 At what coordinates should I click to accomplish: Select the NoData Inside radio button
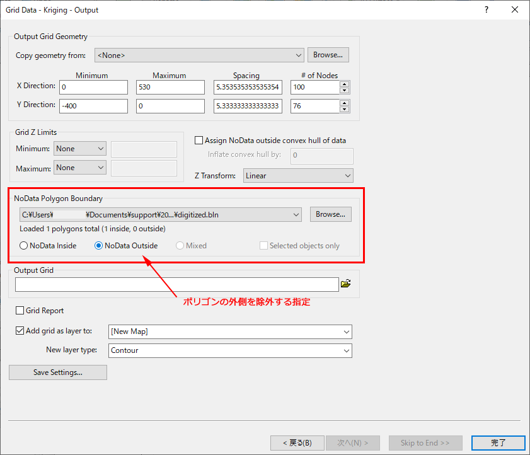(x=24, y=246)
